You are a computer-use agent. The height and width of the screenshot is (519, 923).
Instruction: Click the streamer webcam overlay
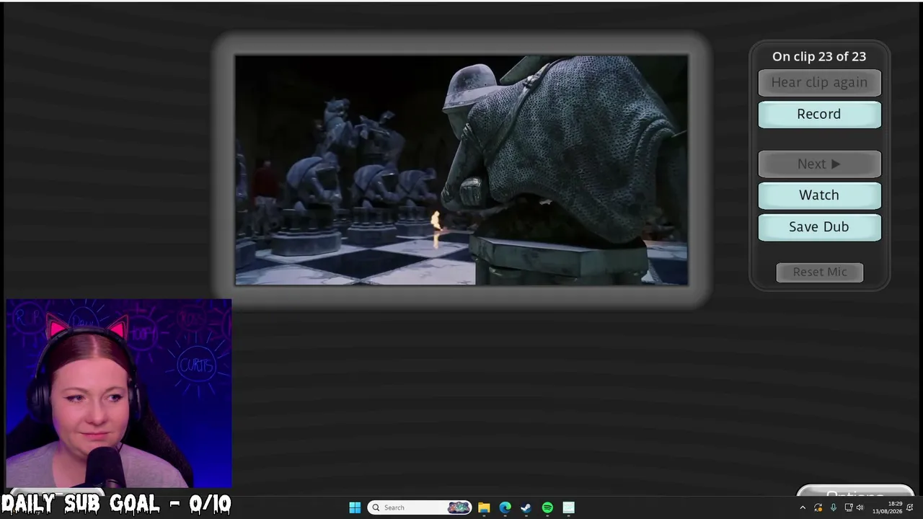[119, 394]
